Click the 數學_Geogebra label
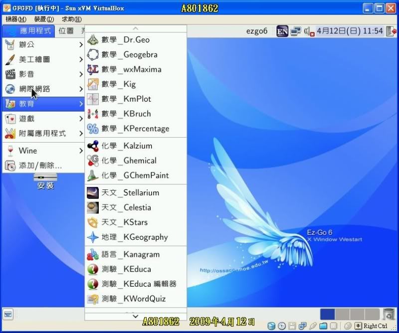The height and width of the screenshot is (333, 399). coord(130,55)
